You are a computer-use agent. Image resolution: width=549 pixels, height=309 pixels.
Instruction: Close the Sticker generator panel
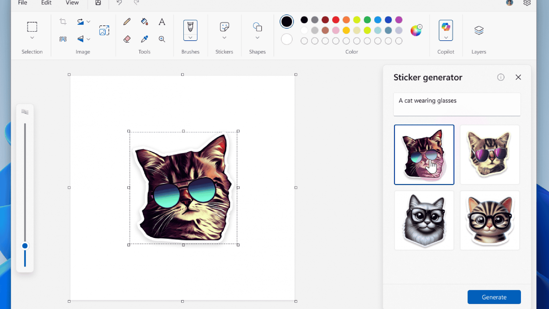(518, 77)
